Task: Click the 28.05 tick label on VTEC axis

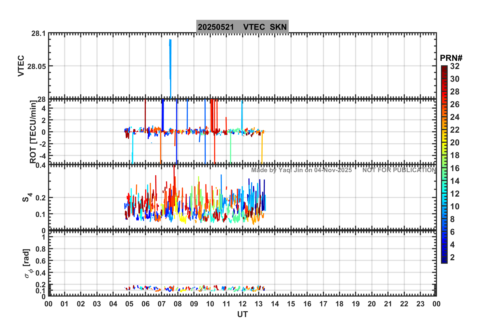Action: [37, 66]
